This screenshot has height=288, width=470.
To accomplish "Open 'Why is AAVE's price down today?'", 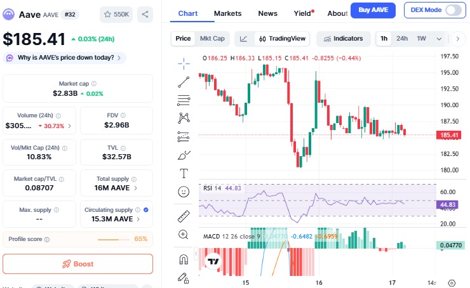I will [64, 58].
